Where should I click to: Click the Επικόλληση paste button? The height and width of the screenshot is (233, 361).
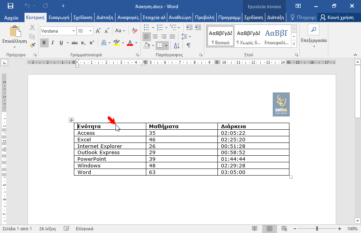coord(15,35)
